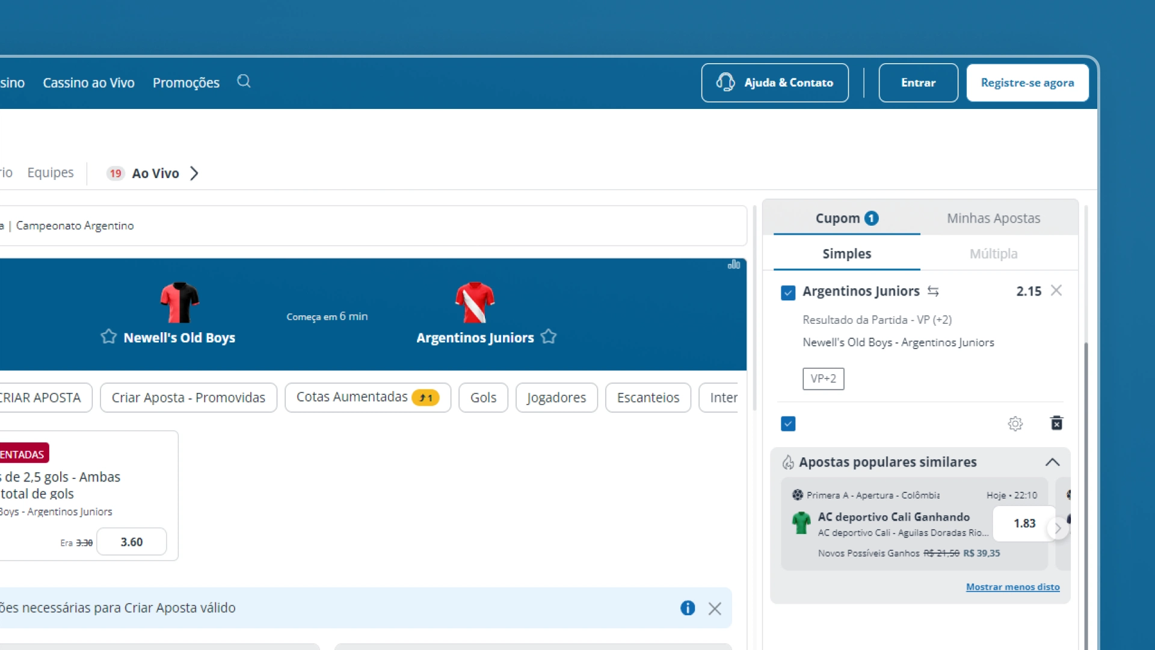This screenshot has height=650, width=1155.
Task: Delete all bets with trash icon
Action: [x=1056, y=423]
